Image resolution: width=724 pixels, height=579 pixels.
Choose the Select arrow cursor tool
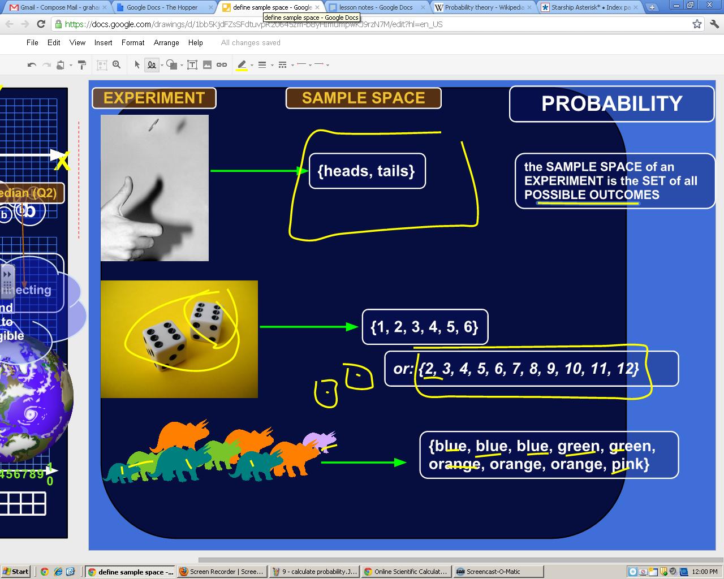137,65
